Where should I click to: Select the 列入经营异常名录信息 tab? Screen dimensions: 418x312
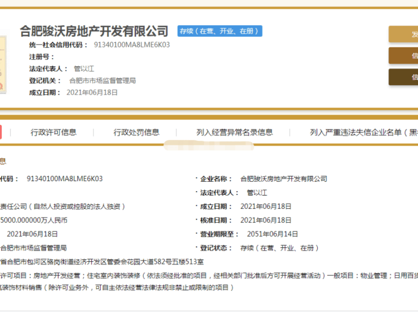[235, 132]
